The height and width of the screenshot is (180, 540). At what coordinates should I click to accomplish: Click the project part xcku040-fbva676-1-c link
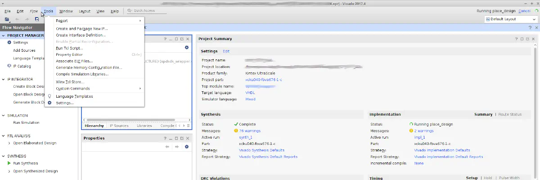(264, 80)
